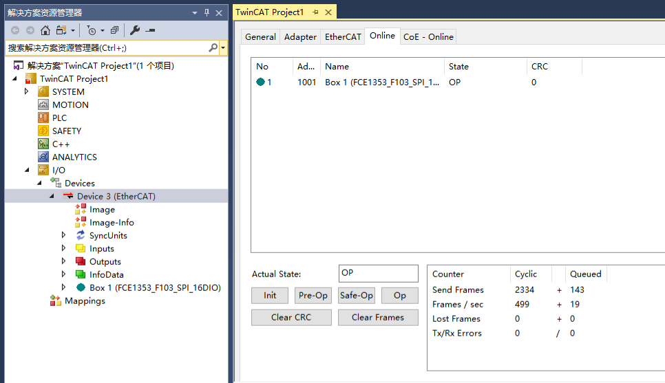This screenshot has height=383, width=665.
Task: Click the Forward navigation arrow icon
Action: click(30, 30)
